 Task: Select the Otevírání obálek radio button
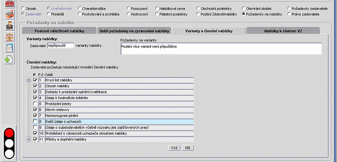[243, 9]
